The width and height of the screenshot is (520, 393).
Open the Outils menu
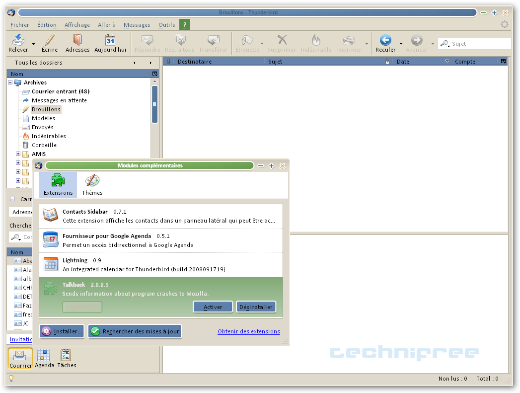(166, 25)
